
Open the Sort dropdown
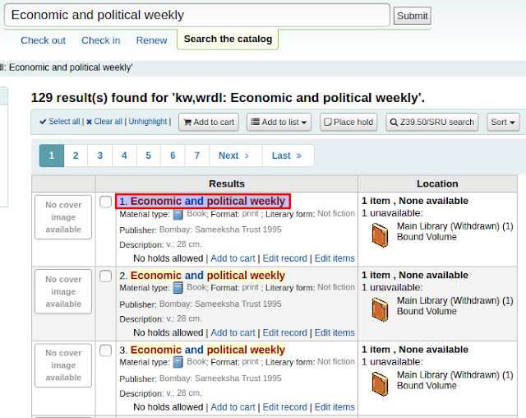pyautogui.click(x=503, y=122)
